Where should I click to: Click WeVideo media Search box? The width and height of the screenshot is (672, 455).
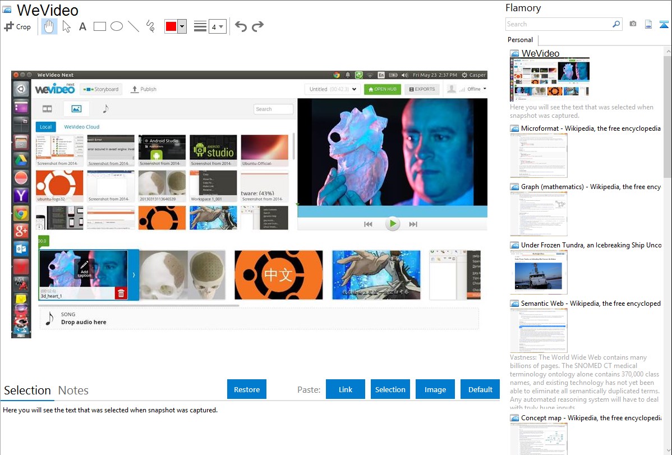click(273, 109)
